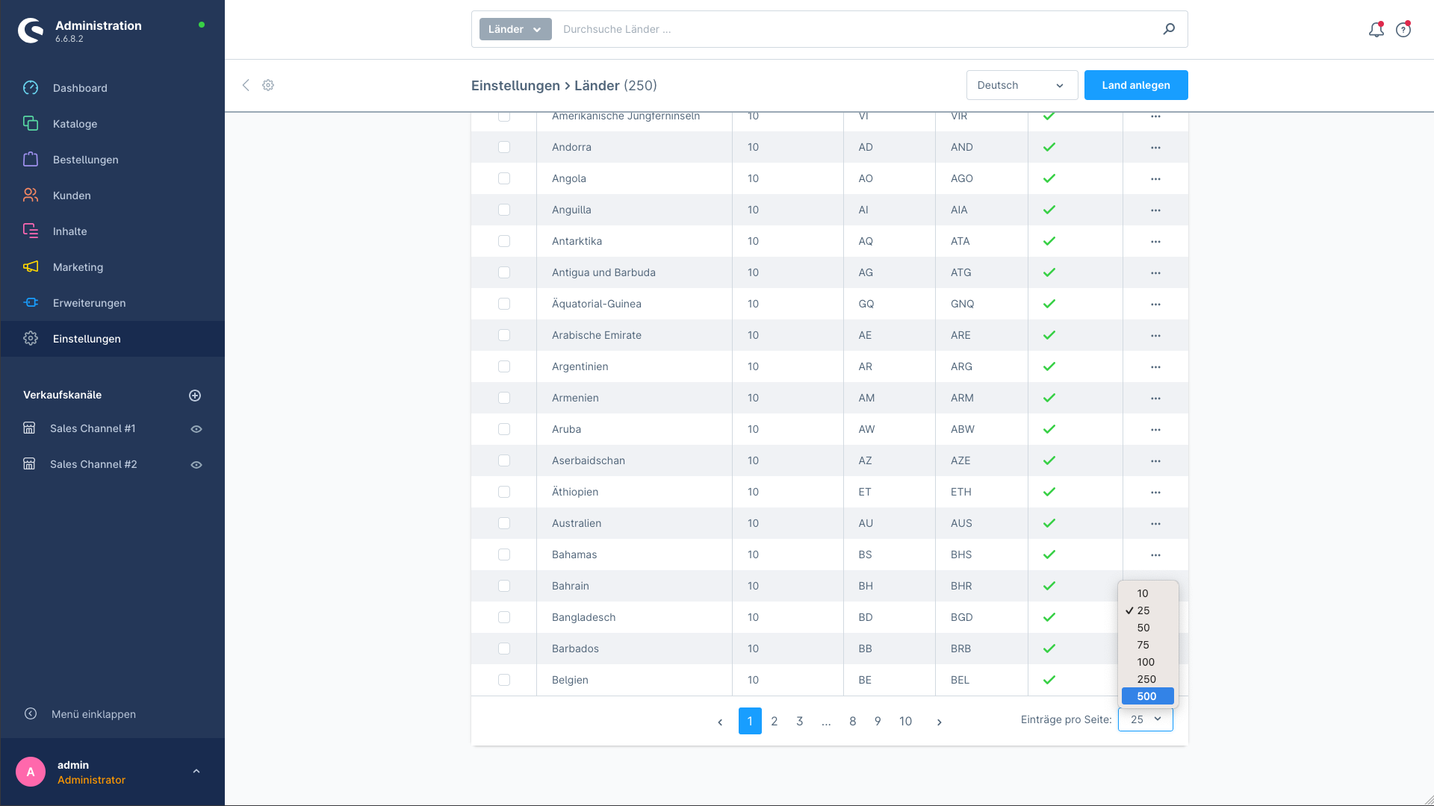
Task: Add a new Verkaufskanal with plus icon
Action: coord(195,396)
